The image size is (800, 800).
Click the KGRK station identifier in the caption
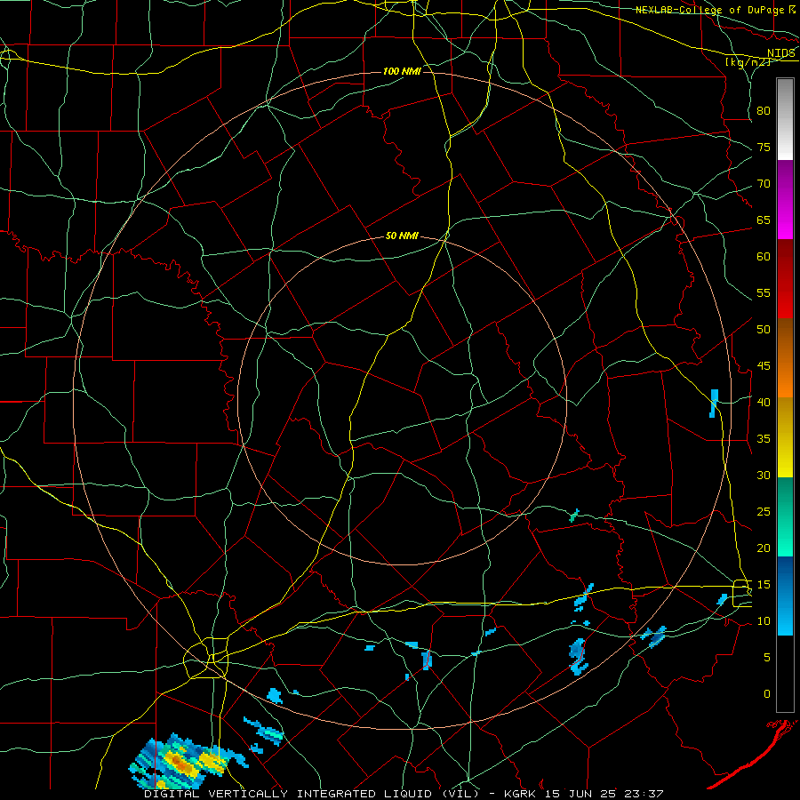pyautogui.click(x=521, y=794)
